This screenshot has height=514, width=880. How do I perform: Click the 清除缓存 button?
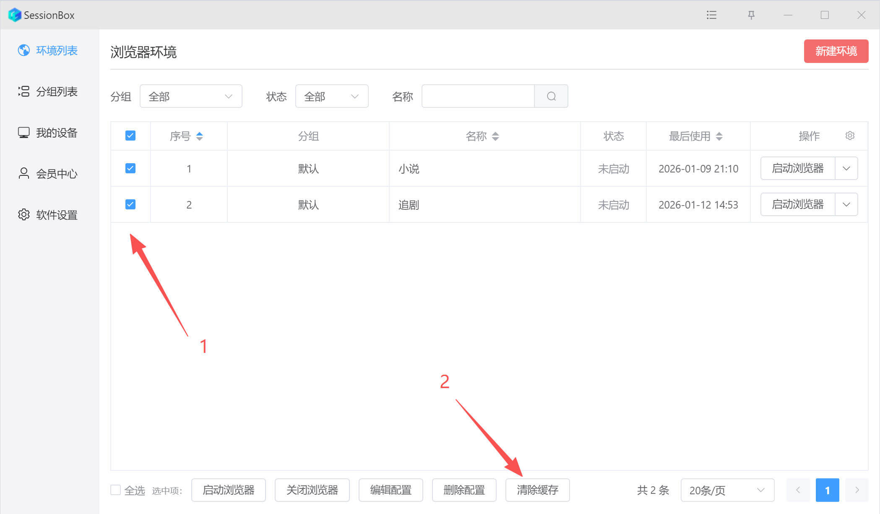point(537,490)
